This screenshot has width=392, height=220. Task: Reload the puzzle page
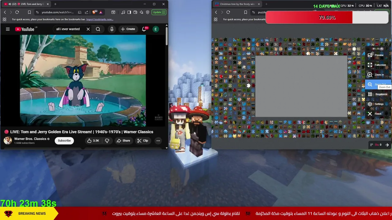228,12
